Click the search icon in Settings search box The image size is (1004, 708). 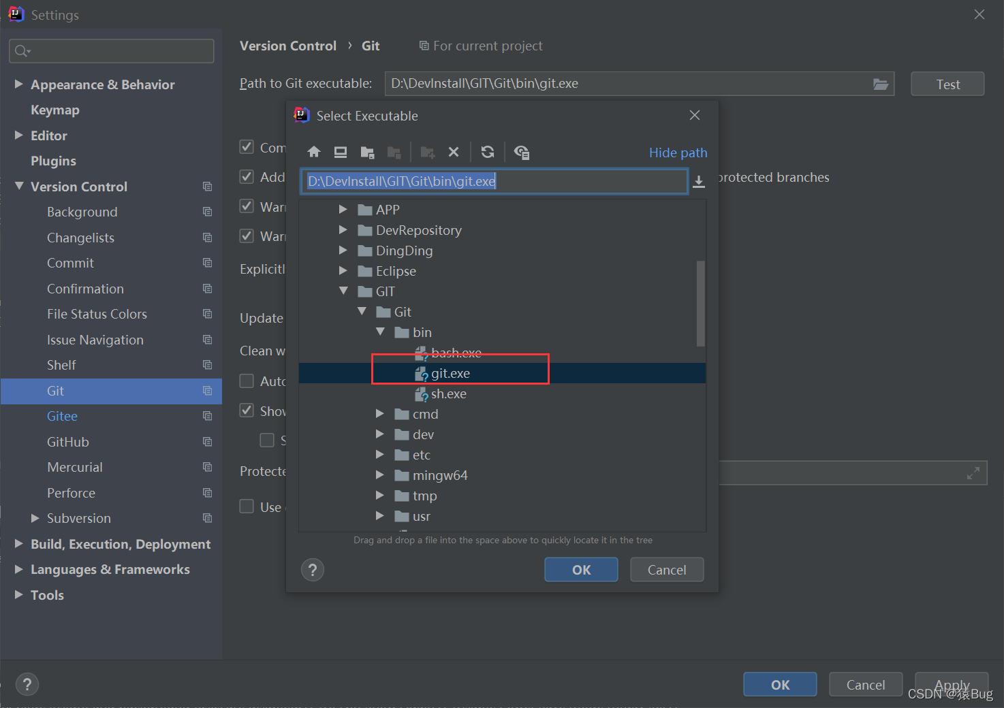(x=22, y=51)
